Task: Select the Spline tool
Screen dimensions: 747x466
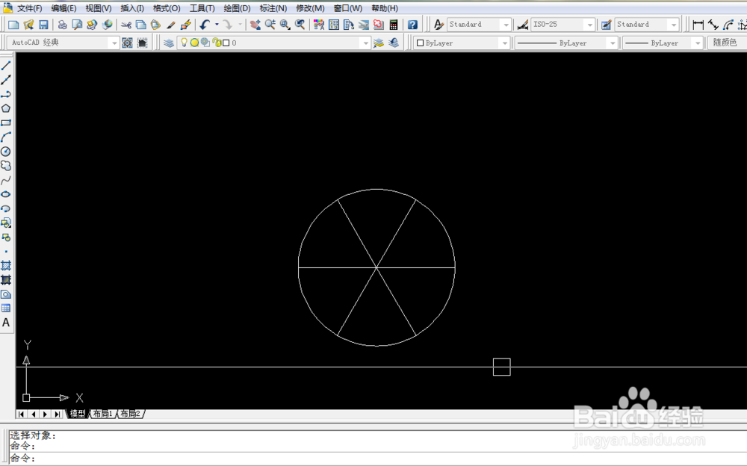Action: (6, 180)
